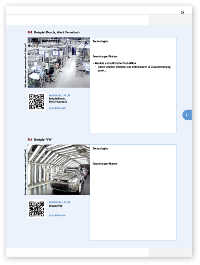Click the vertical image credit beside Bosch photo
Screen dimensions: 200x265
click(26, 65)
